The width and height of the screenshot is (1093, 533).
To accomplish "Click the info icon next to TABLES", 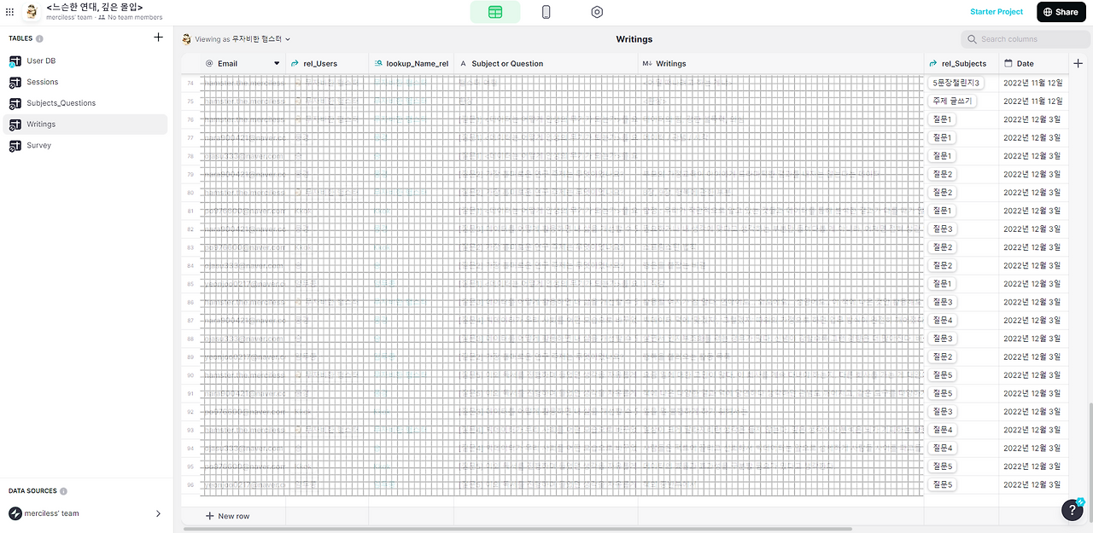I will pyautogui.click(x=40, y=38).
